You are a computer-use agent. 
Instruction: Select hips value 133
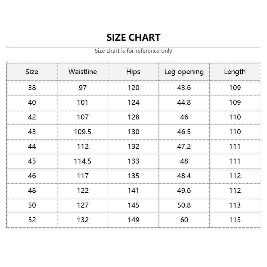click(133, 161)
